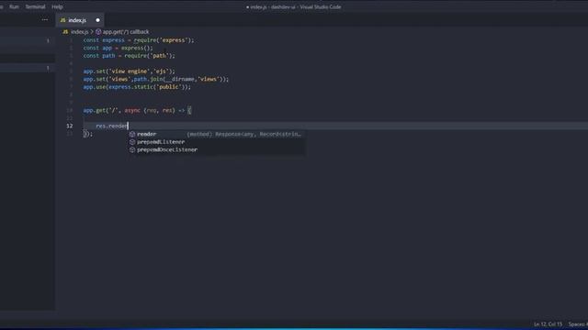Image resolution: width=588 pixels, height=330 pixels.
Task: Click the app.use(express.static('public')) line
Action: pos(137,87)
